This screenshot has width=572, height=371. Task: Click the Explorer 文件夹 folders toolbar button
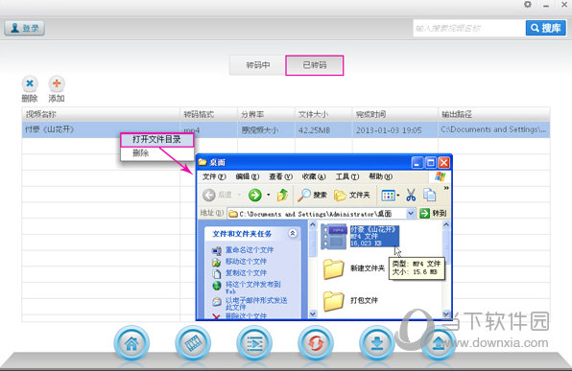click(x=352, y=195)
